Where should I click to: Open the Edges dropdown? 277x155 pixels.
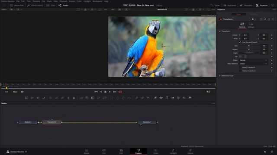[x=253, y=60]
